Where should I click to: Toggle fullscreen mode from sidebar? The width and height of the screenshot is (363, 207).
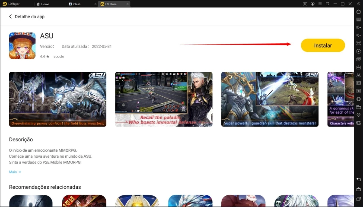pyautogui.click(x=358, y=43)
